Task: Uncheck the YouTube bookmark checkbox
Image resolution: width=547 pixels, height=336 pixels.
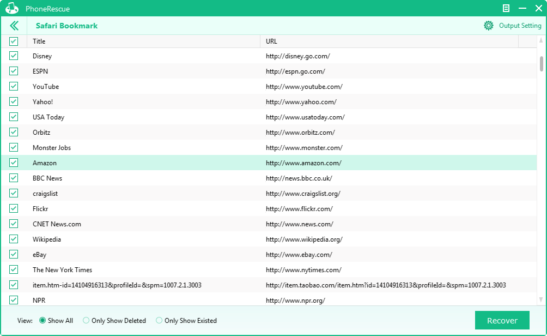Action: pyautogui.click(x=14, y=86)
